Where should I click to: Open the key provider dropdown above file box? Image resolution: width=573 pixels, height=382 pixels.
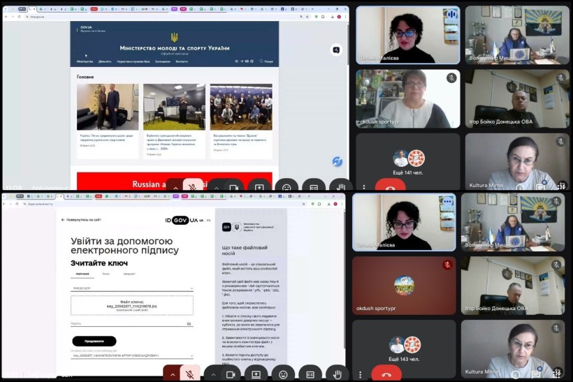click(x=132, y=288)
